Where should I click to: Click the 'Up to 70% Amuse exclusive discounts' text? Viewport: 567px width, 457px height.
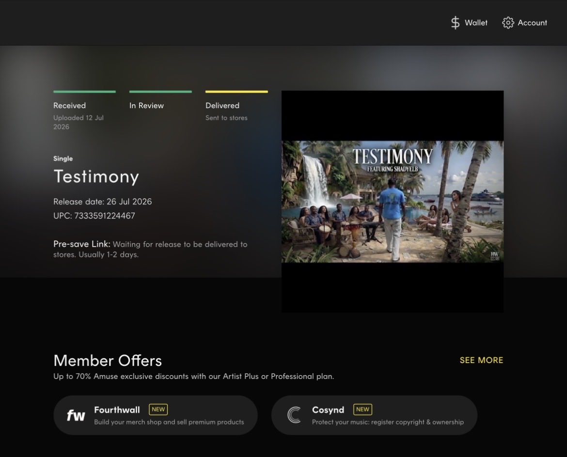coord(194,377)
